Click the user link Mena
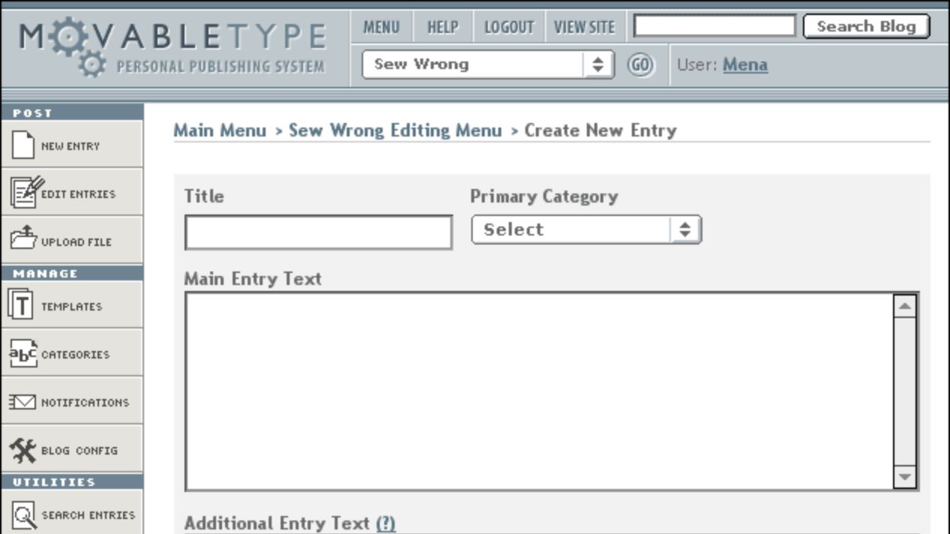Screen dimensions: 950x534 (x=745, y=64)
